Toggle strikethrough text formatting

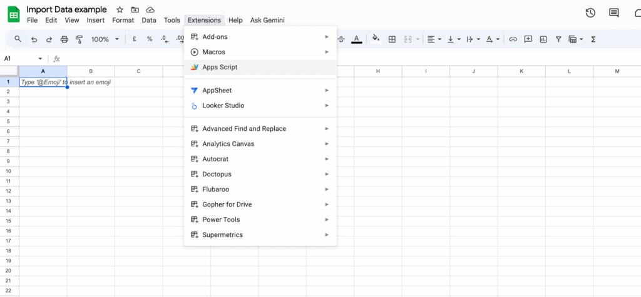tap(341, 39)
